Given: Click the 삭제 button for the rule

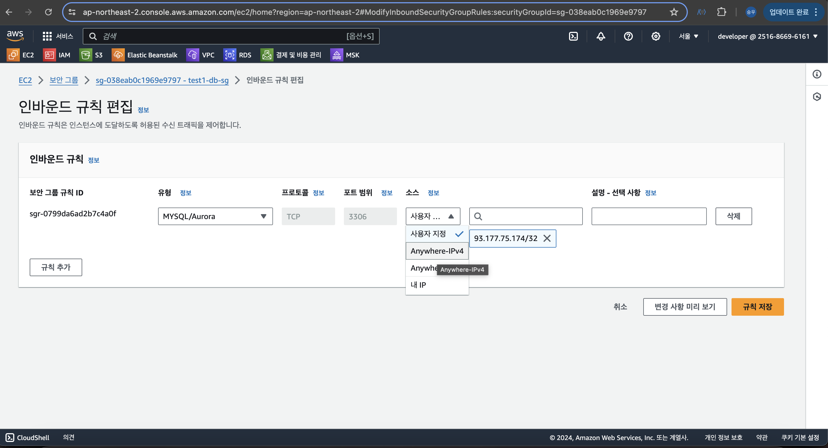Looking at the screenshot, I should (x=733, y=216).
